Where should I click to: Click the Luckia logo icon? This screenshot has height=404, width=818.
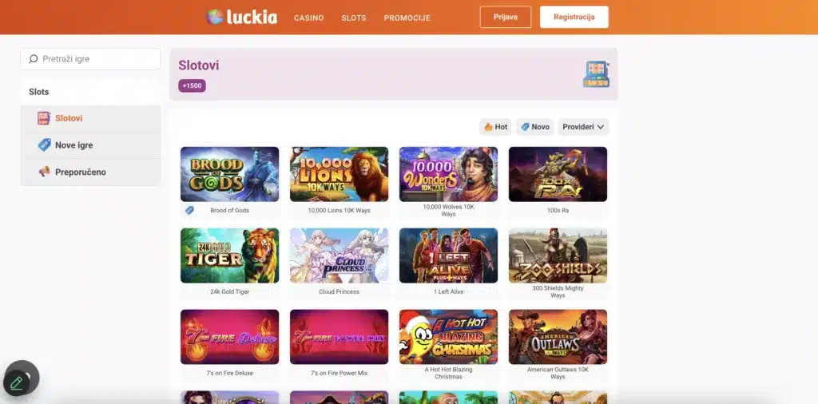(x=215, y=18)
